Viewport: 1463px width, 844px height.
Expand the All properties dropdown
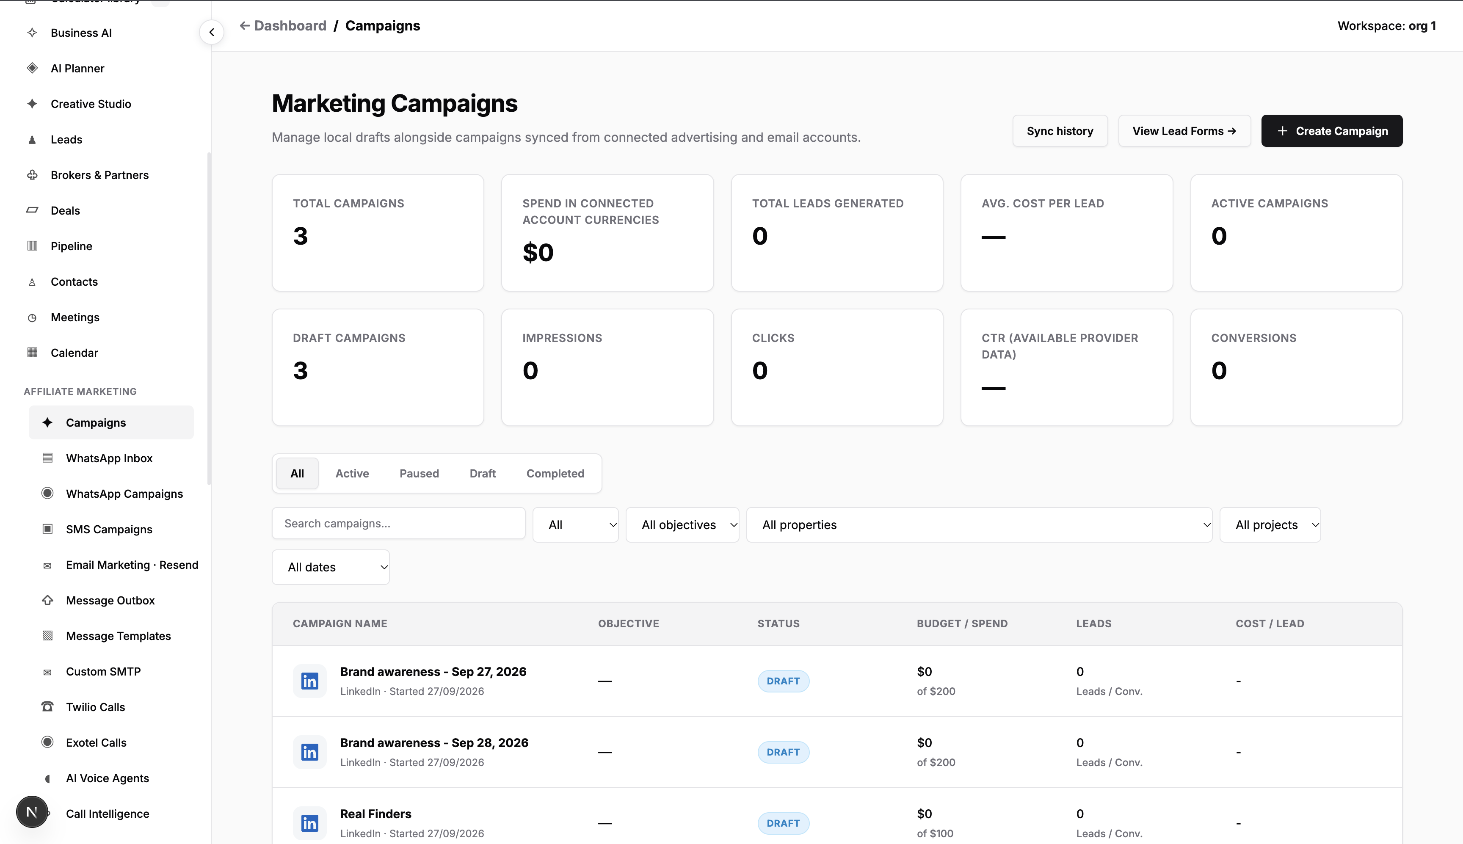pos(979,524)
